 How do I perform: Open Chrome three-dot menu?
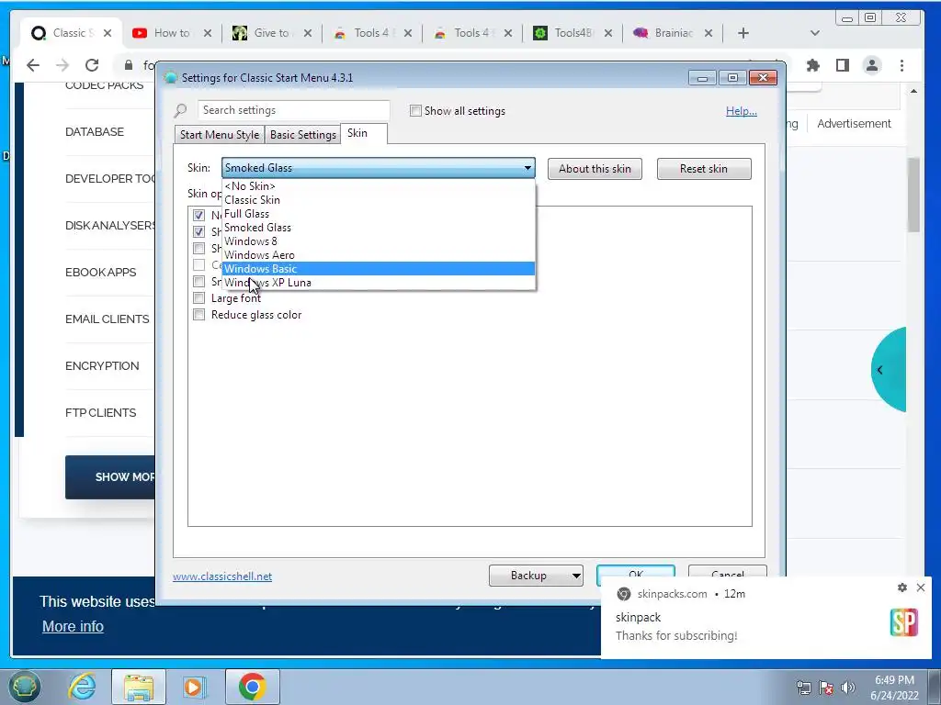[x=902, y=65]
